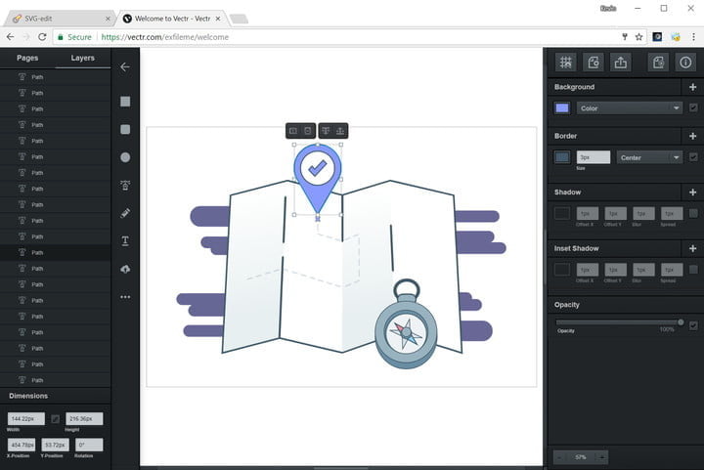The width and height of the screenshot is (704, 470).
Task: Toggle the grid snapping icon
Action: tap(565, 63)
